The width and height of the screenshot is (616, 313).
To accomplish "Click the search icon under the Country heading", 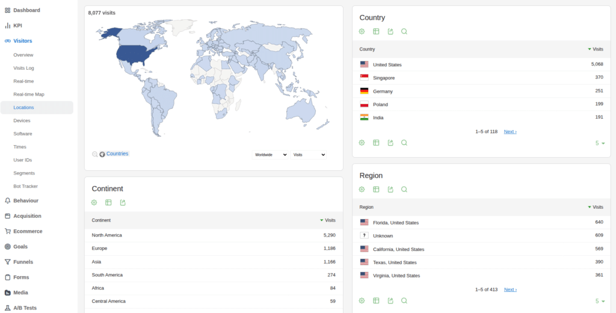I will (404, 31).
